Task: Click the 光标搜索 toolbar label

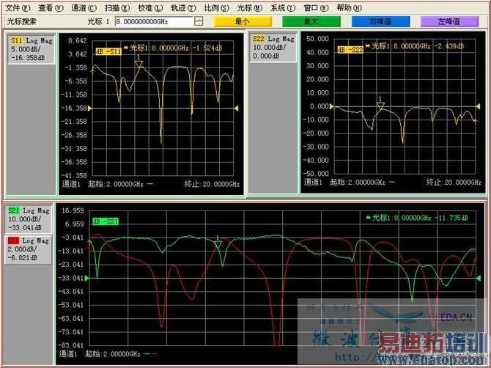Action: (x=21, y=21)
